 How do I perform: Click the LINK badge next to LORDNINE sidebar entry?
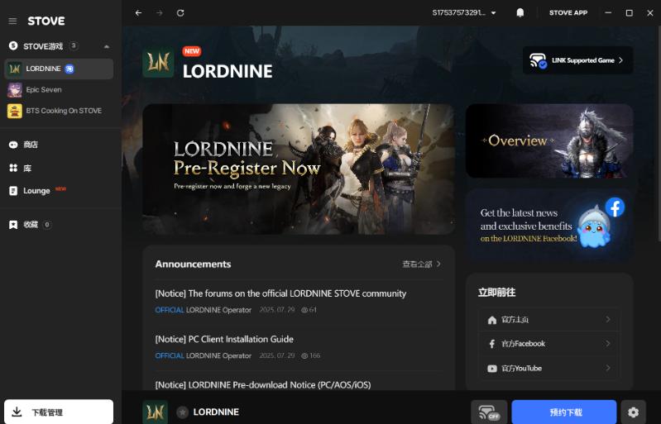coord(69,69)
